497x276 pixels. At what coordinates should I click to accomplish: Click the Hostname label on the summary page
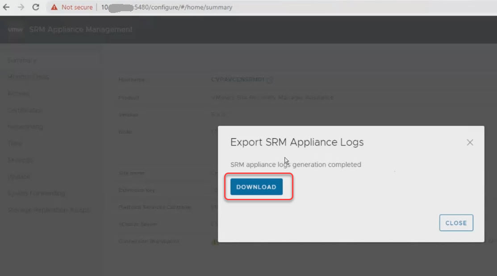132,79
